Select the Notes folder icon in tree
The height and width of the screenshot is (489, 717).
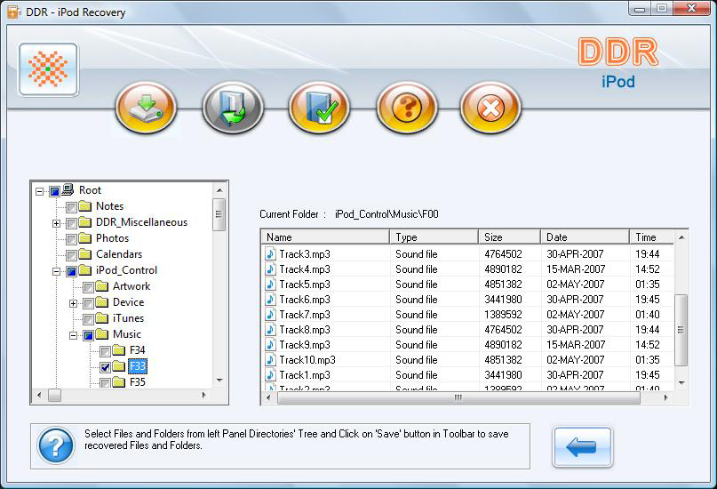point(85,206)
